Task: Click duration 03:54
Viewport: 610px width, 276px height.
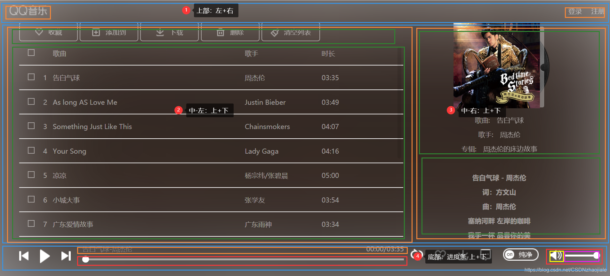Action: pos(330,200)
